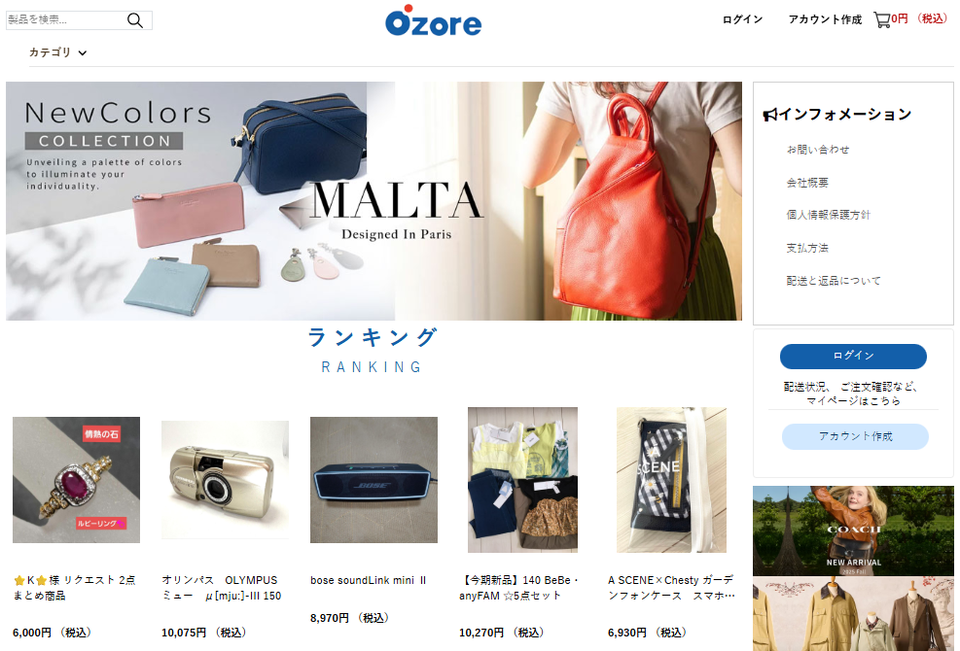Open 配送と返品について link
960x651 pixels.
point(834,281)
